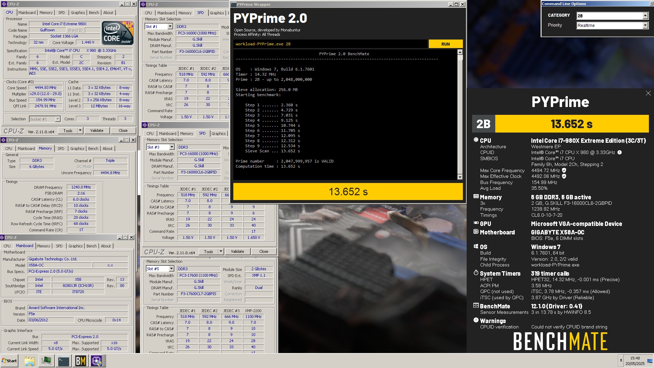Click the PYPrime Wrapper title bar icon
The width and height of the screenshot is (654, 368).
click(x=233, y=4)
